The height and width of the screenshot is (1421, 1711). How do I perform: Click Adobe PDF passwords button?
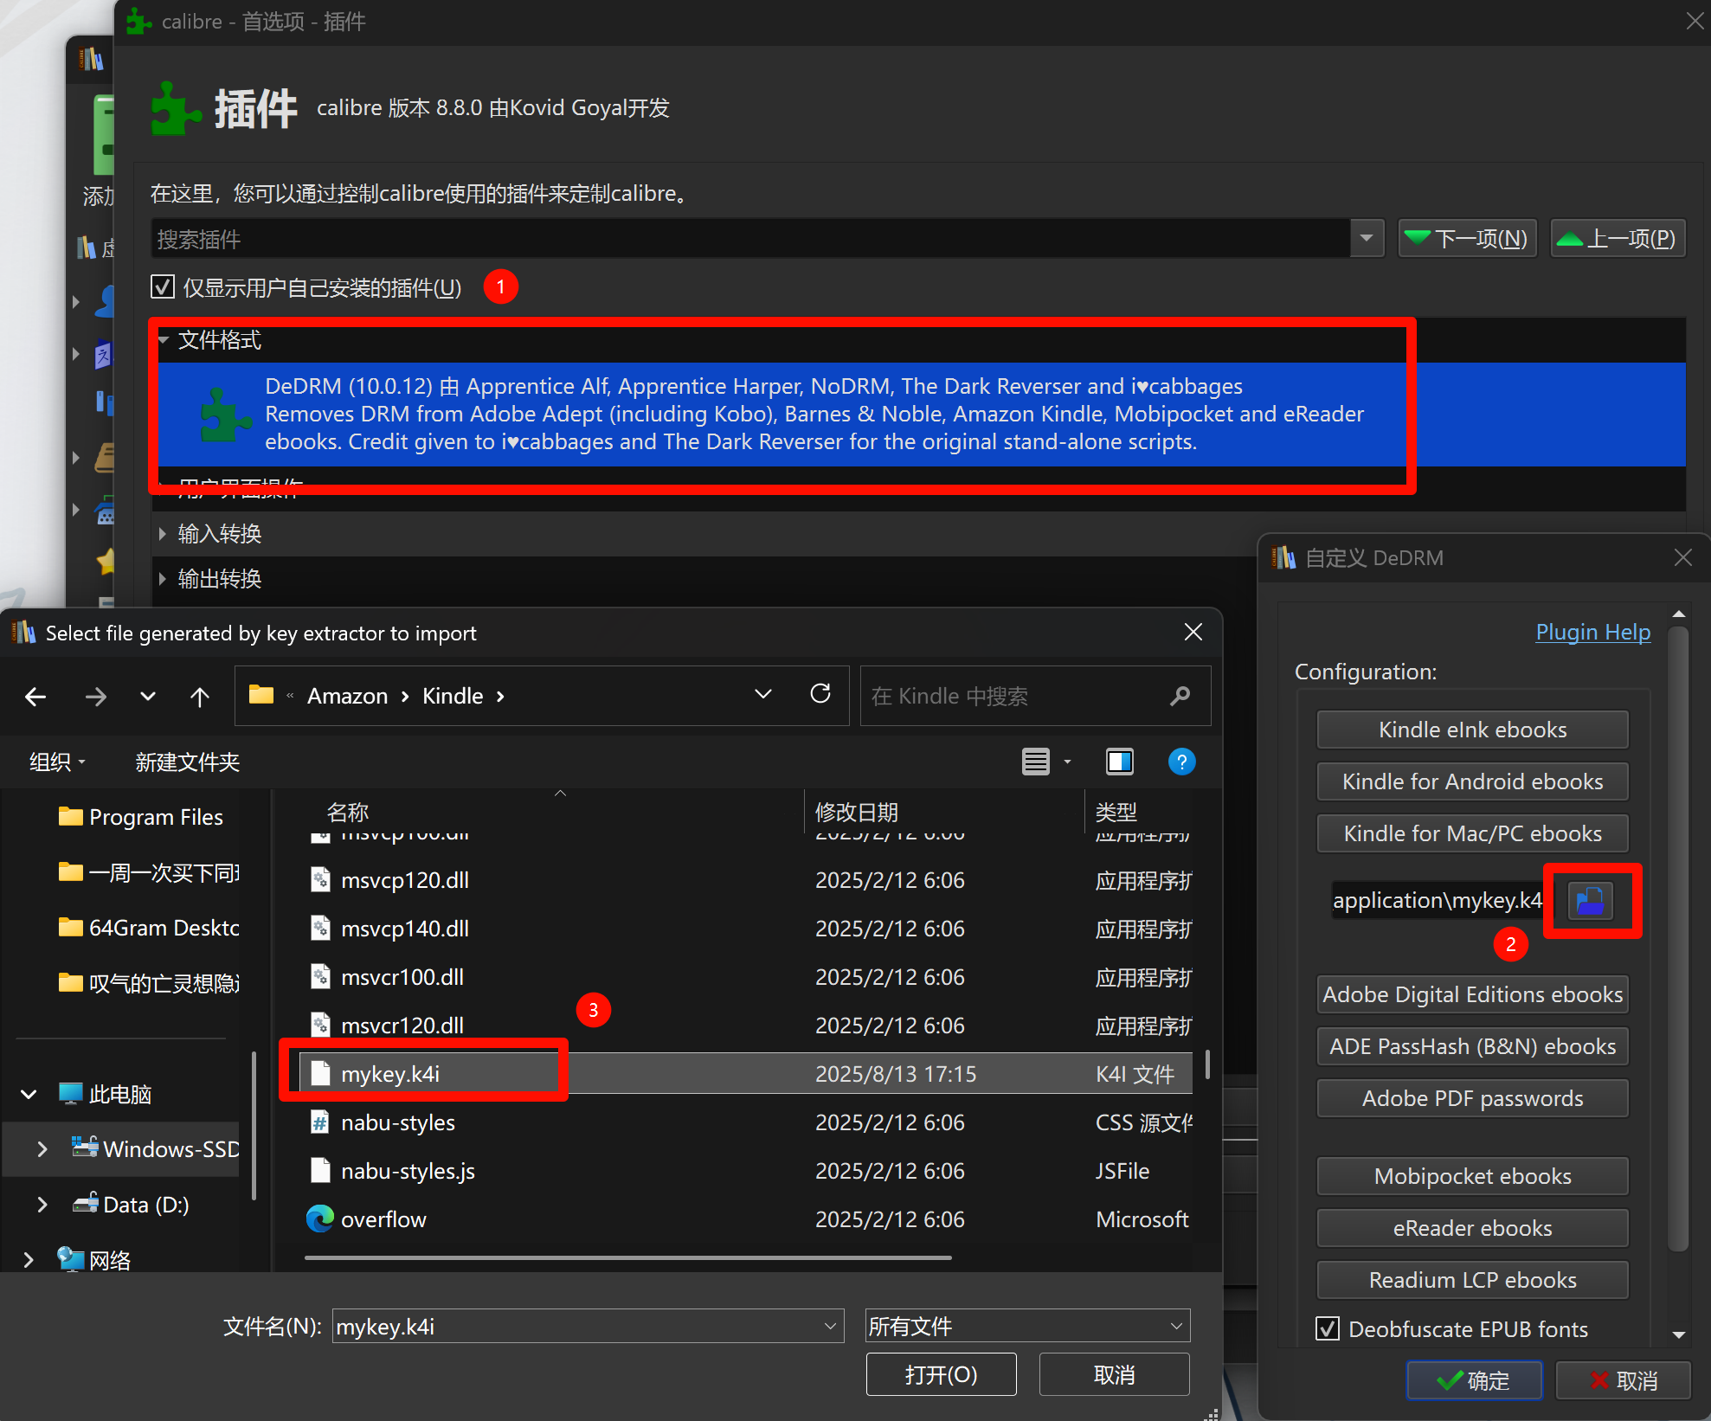click(1472, 1098)
